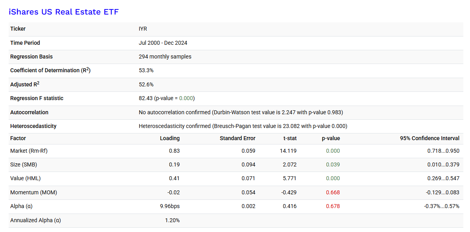Click the 95% Confidence Interval header
Image resolution: width=470 pixels, height=232 pixels.
[430, 138]
